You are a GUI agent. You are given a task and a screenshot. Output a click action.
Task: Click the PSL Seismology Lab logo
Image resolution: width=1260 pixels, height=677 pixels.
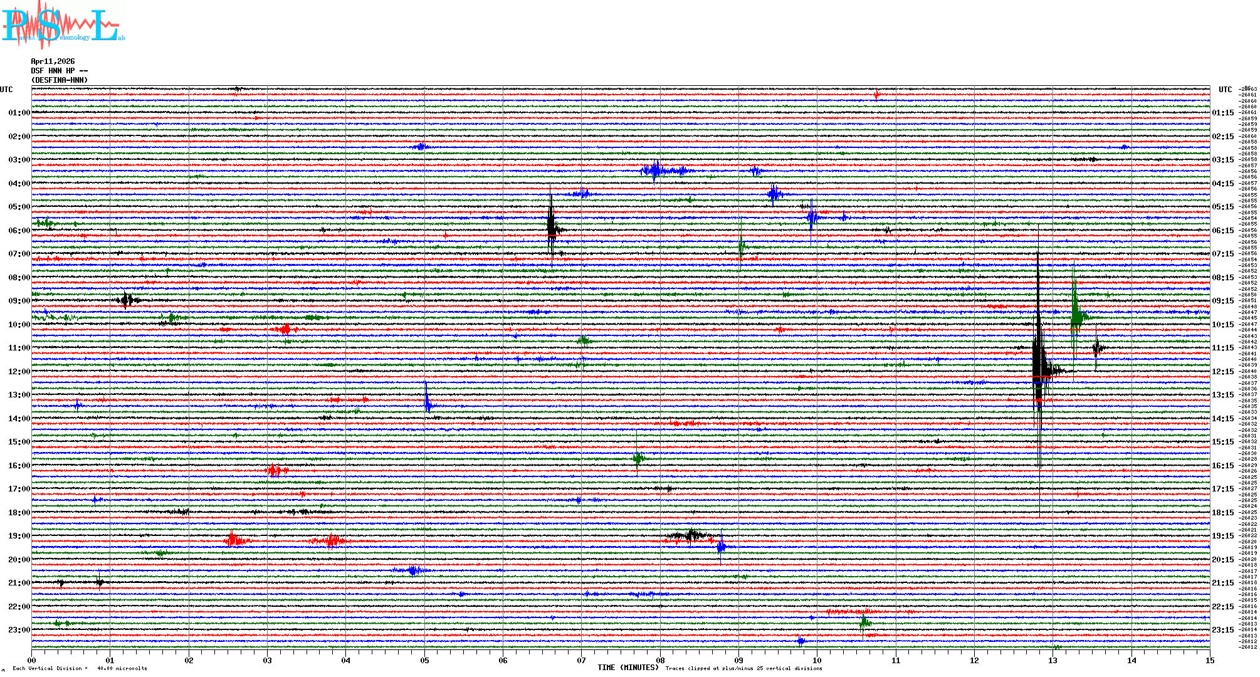(63, 25)
